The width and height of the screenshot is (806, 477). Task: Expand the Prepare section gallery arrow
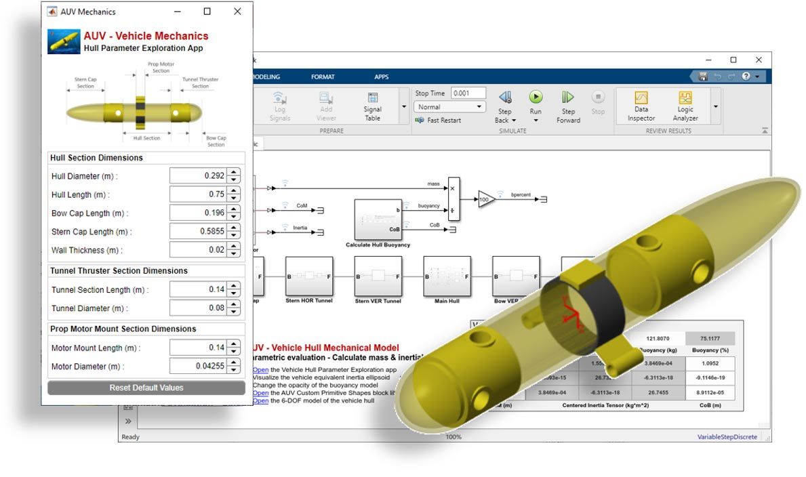coord(404,107)
